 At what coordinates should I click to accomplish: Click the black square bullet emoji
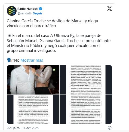click(x=10, y=36)
